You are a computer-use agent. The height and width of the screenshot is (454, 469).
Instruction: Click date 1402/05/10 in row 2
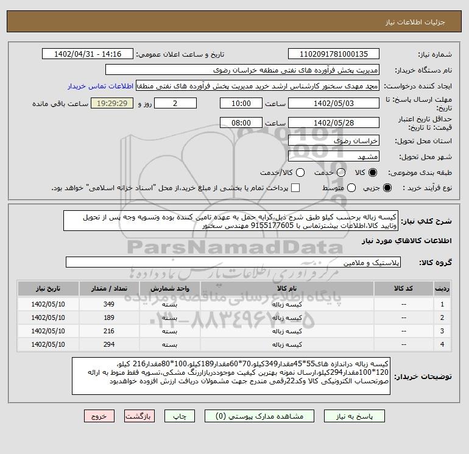pos(48,317)
